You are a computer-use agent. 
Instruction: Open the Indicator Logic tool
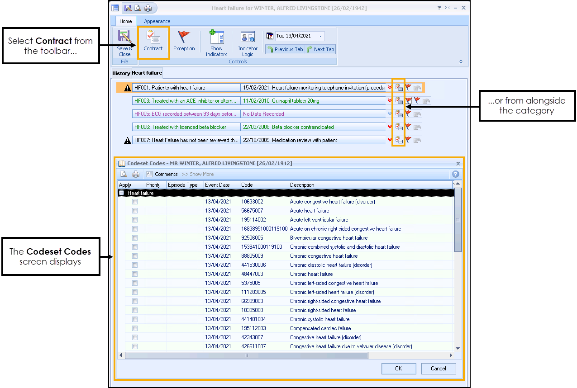[x=248, y=38]
